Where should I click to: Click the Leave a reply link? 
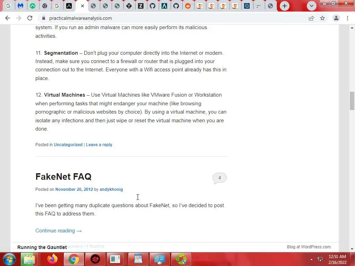coord(99,145)
